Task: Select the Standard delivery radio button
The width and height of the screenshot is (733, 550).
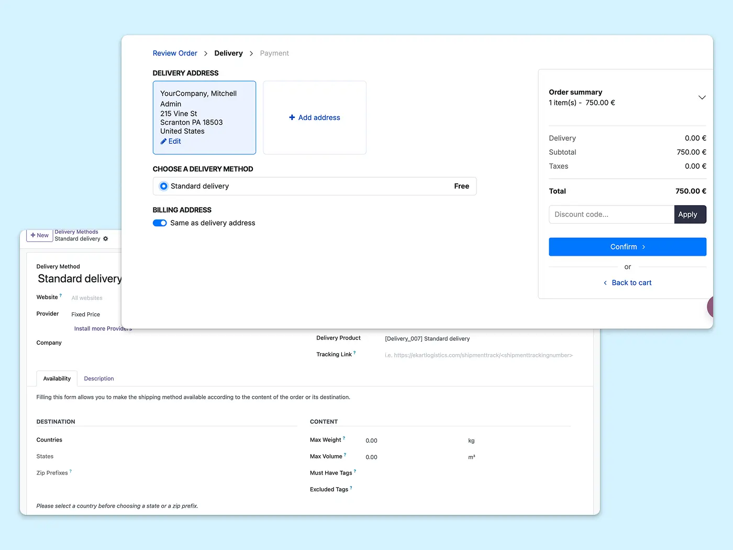Action: point(164,186)
